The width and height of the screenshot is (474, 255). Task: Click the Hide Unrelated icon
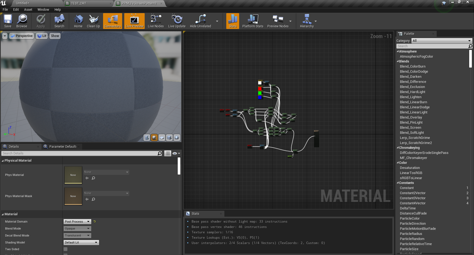pos(200,21)
